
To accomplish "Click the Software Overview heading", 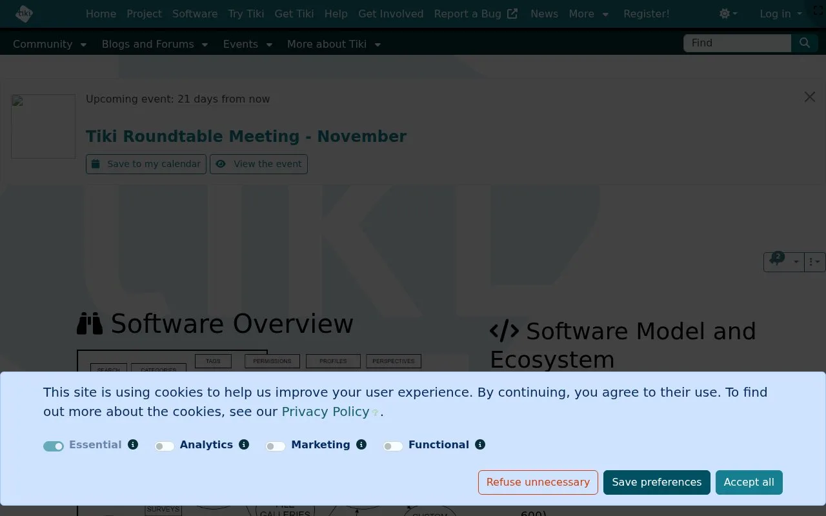I will point(216,324).
